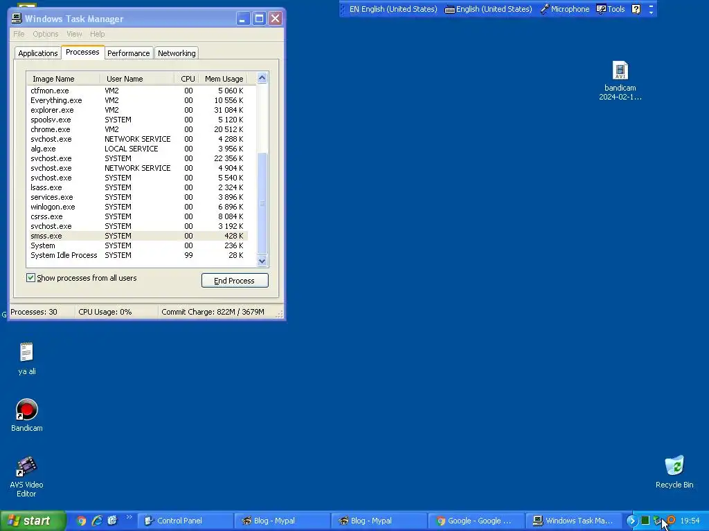Select the lsass.exe process row
The image size is (709, 531).
pyautogui.click(x=138, y=187)
